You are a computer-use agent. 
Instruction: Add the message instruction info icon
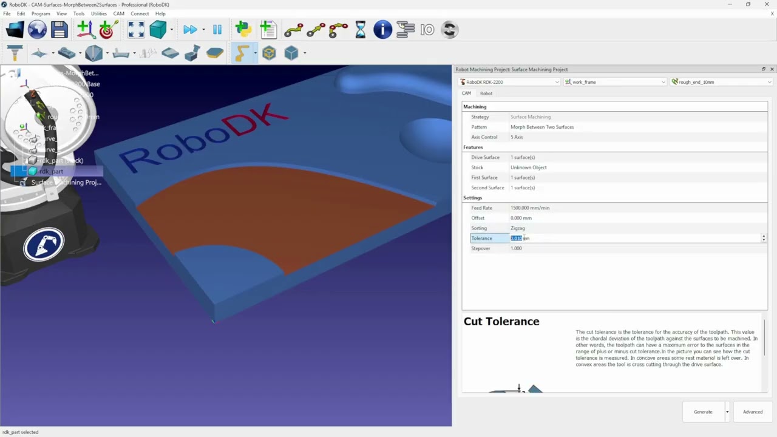point(382,29)
